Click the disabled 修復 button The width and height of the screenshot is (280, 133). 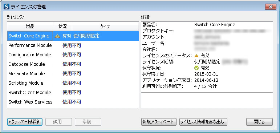pyautogui.click(x=88, y=122)
